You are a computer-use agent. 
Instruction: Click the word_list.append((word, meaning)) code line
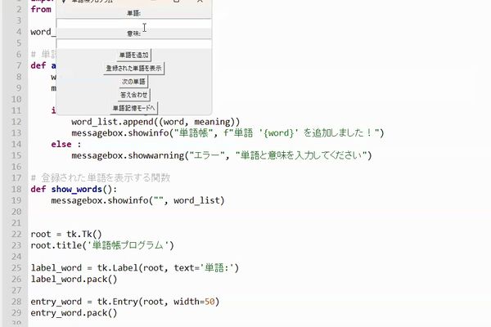pyautogui.click(x=155, y=122)
